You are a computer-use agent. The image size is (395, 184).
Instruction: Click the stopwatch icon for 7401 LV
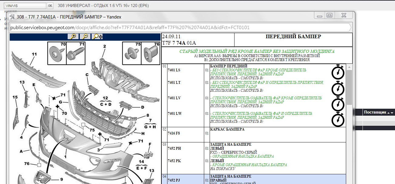338,104
